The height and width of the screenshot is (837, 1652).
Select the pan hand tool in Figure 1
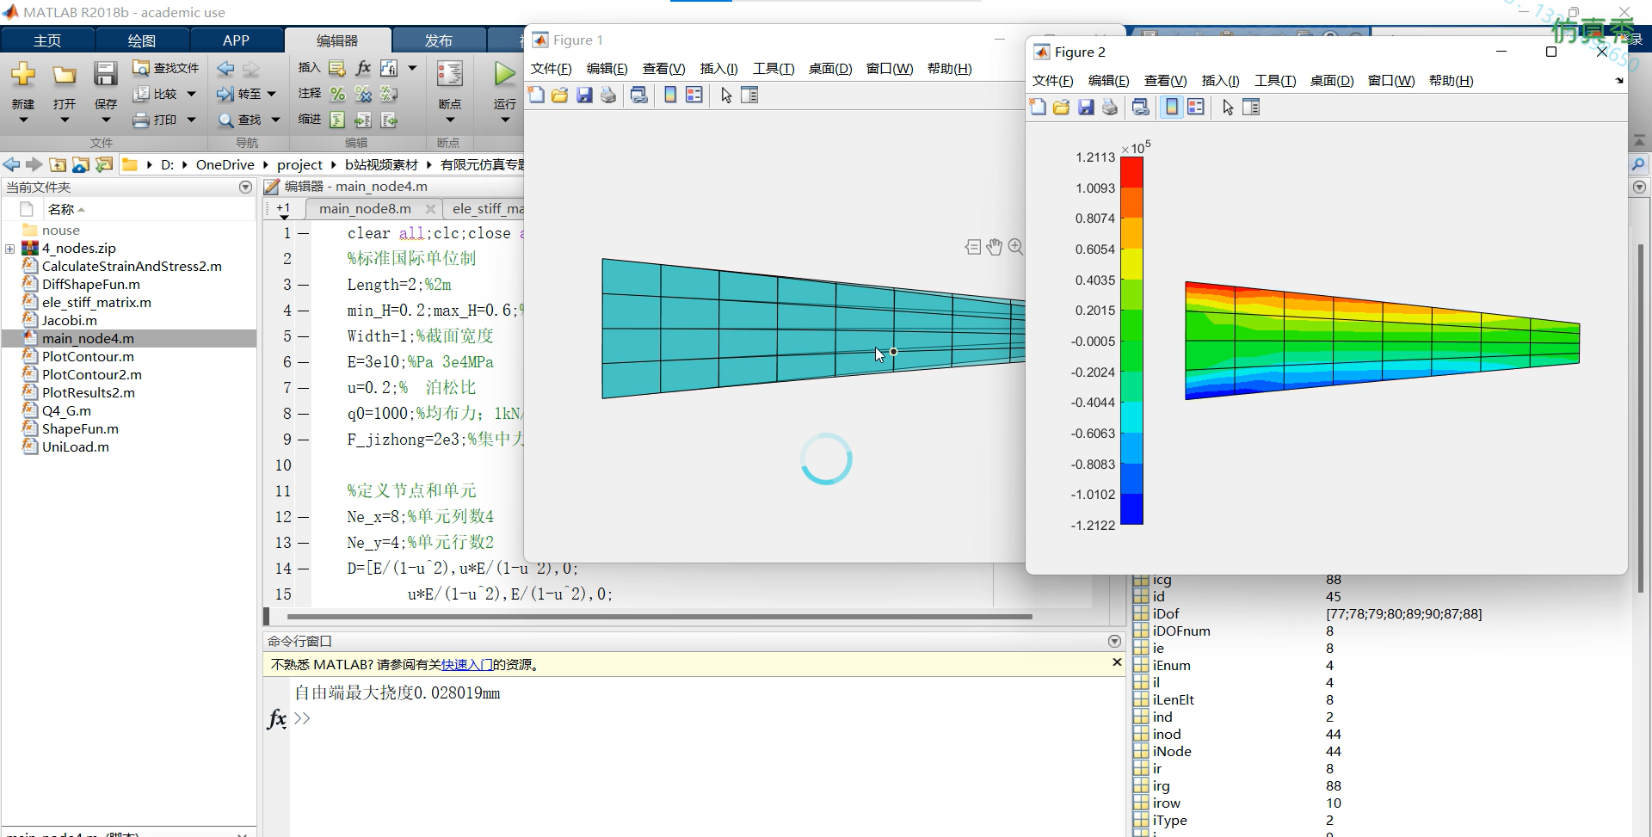pyautogui.click(x=994, y=248)
